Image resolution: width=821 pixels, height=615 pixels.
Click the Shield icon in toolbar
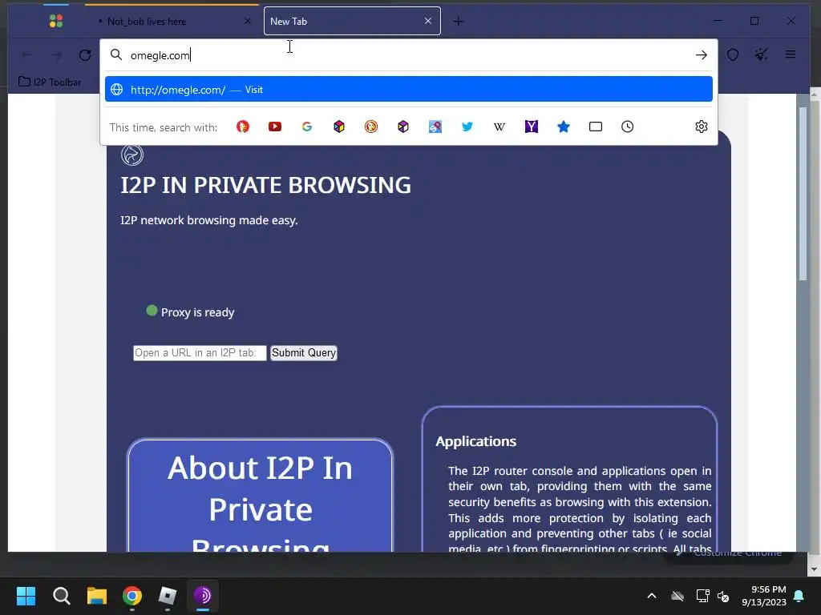coord(733,54)
